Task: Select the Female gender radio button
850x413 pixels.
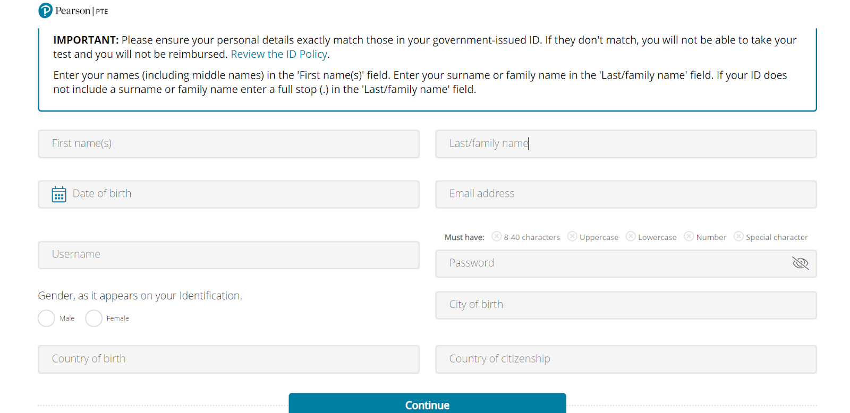Action: [x=94, y=319]
